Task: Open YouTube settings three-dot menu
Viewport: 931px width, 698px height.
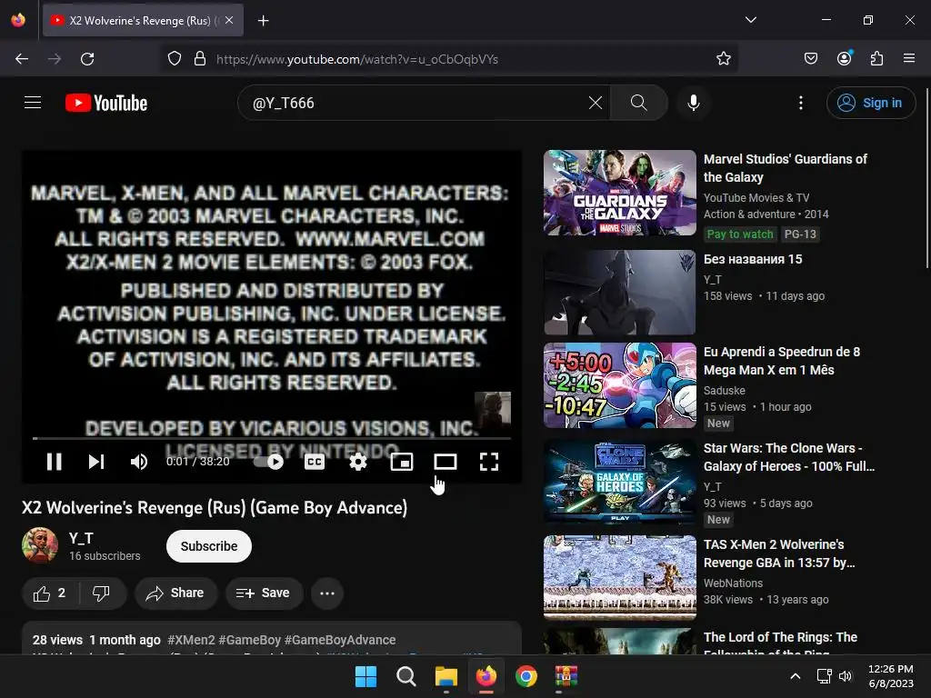Action: point(800,103)
